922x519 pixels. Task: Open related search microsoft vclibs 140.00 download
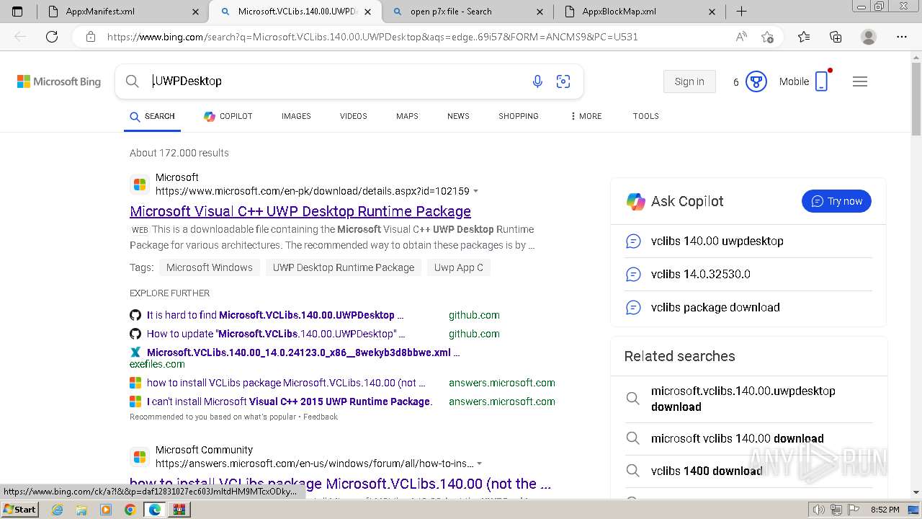pyautogui.click(x=748, y=438)
